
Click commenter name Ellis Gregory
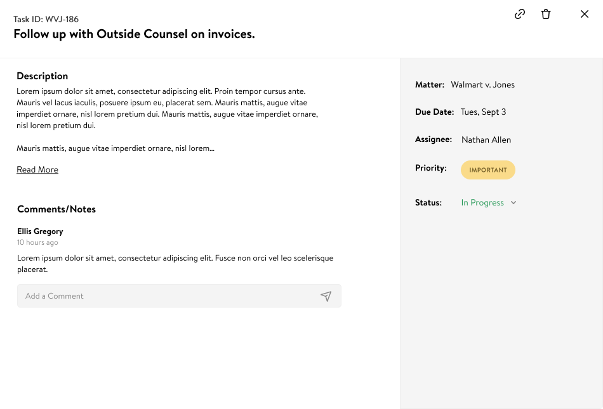point(40,231)
